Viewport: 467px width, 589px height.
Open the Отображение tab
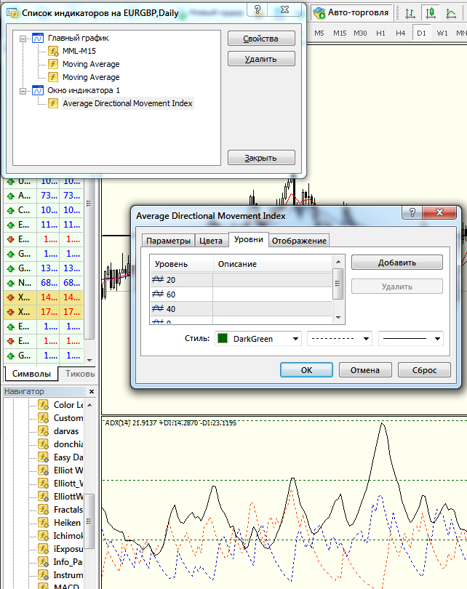click(299, 241)
